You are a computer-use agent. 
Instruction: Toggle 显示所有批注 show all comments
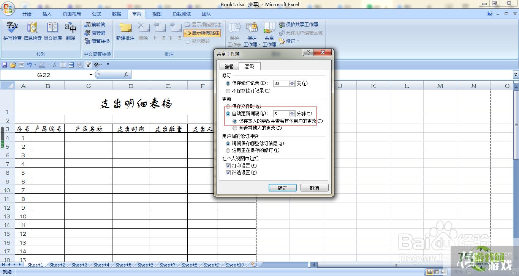(x=202, y=33)
